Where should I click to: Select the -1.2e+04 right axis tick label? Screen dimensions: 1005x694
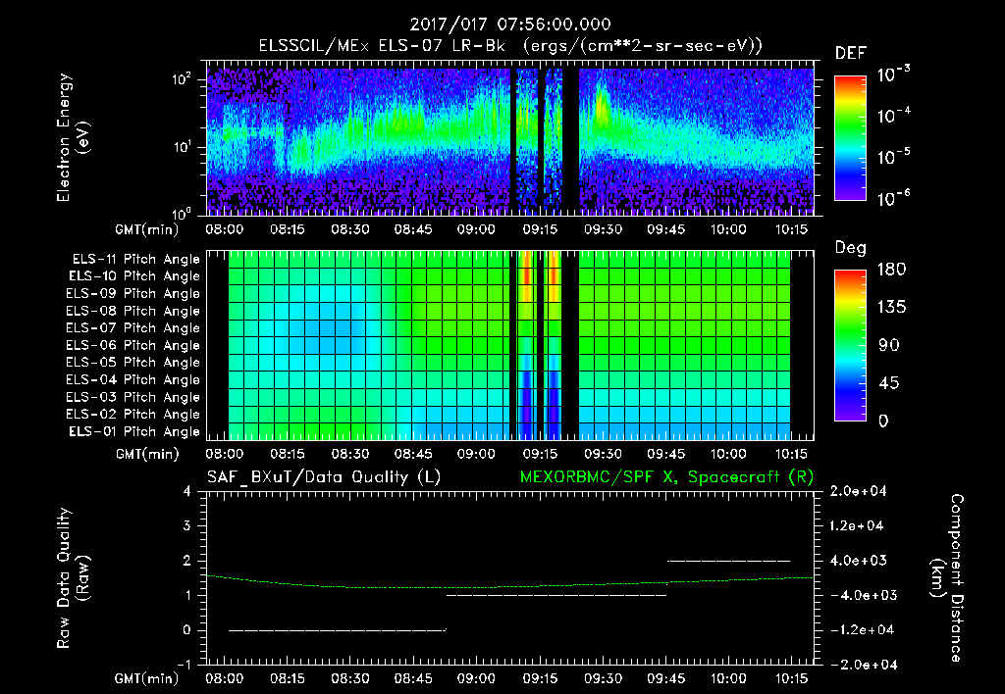(861, 629)
